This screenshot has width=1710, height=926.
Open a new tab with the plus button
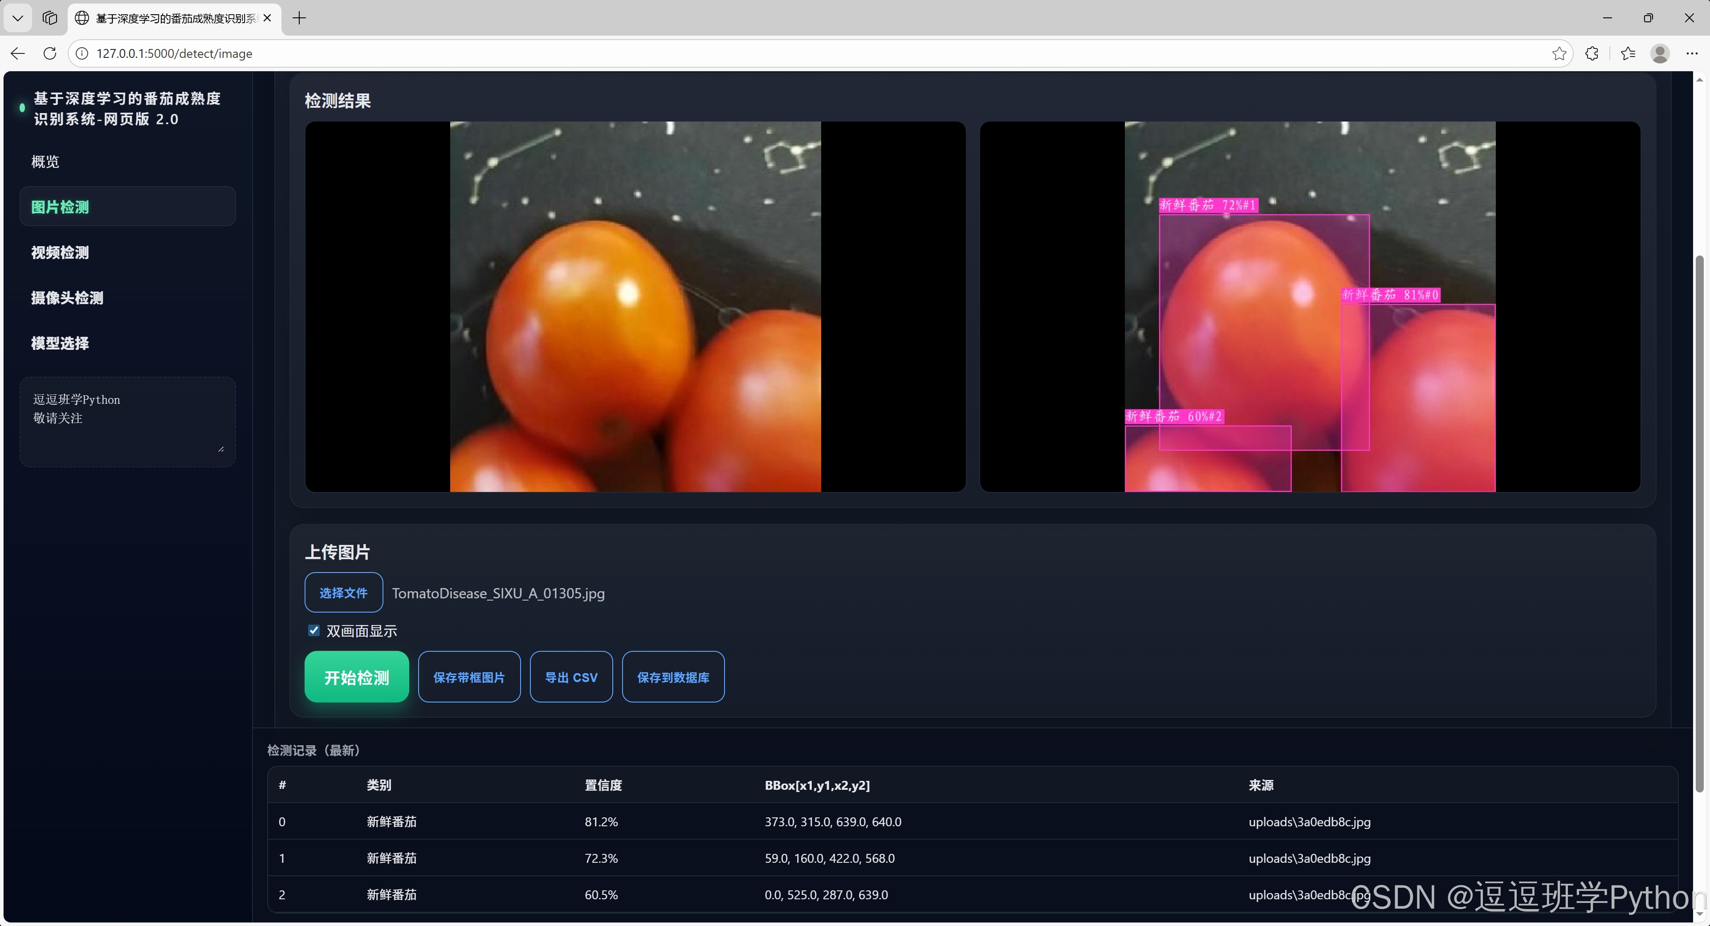[299, 18]
